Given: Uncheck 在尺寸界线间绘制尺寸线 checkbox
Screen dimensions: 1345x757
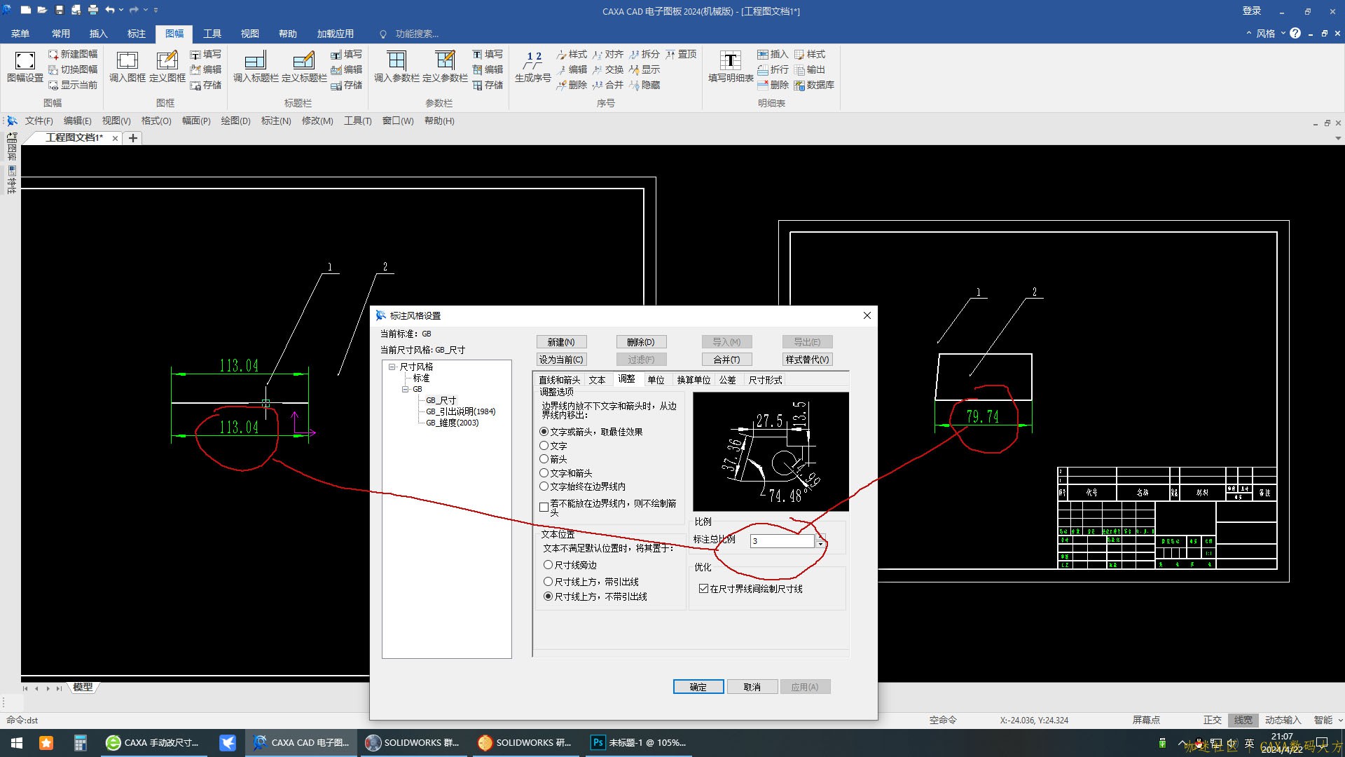Looking at the screenshot, I should (x=703, y=589).
